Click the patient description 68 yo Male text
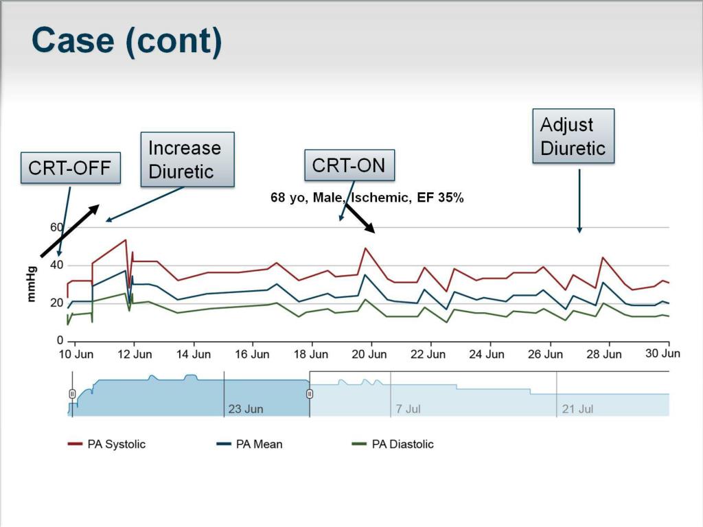The width and height of the screenshot is (703, 527). 367,198
